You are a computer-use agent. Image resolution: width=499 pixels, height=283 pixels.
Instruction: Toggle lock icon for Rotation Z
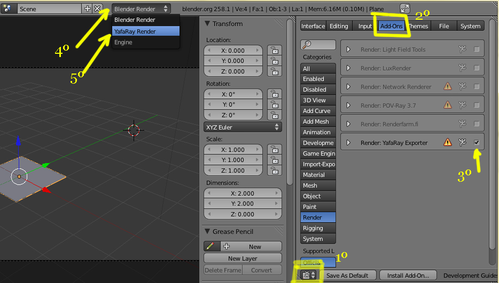(274, 115)
